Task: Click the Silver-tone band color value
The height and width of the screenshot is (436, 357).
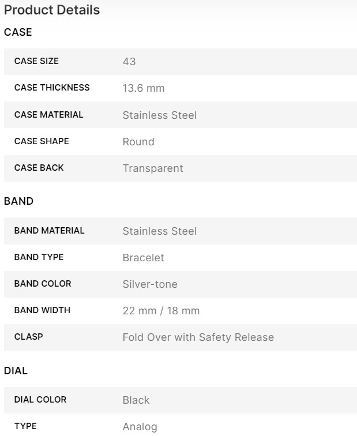Action: (150, 284)
